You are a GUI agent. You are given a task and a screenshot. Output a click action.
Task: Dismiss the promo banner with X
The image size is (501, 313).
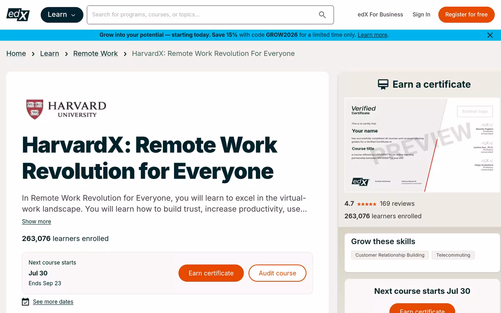tap(490, 35)
